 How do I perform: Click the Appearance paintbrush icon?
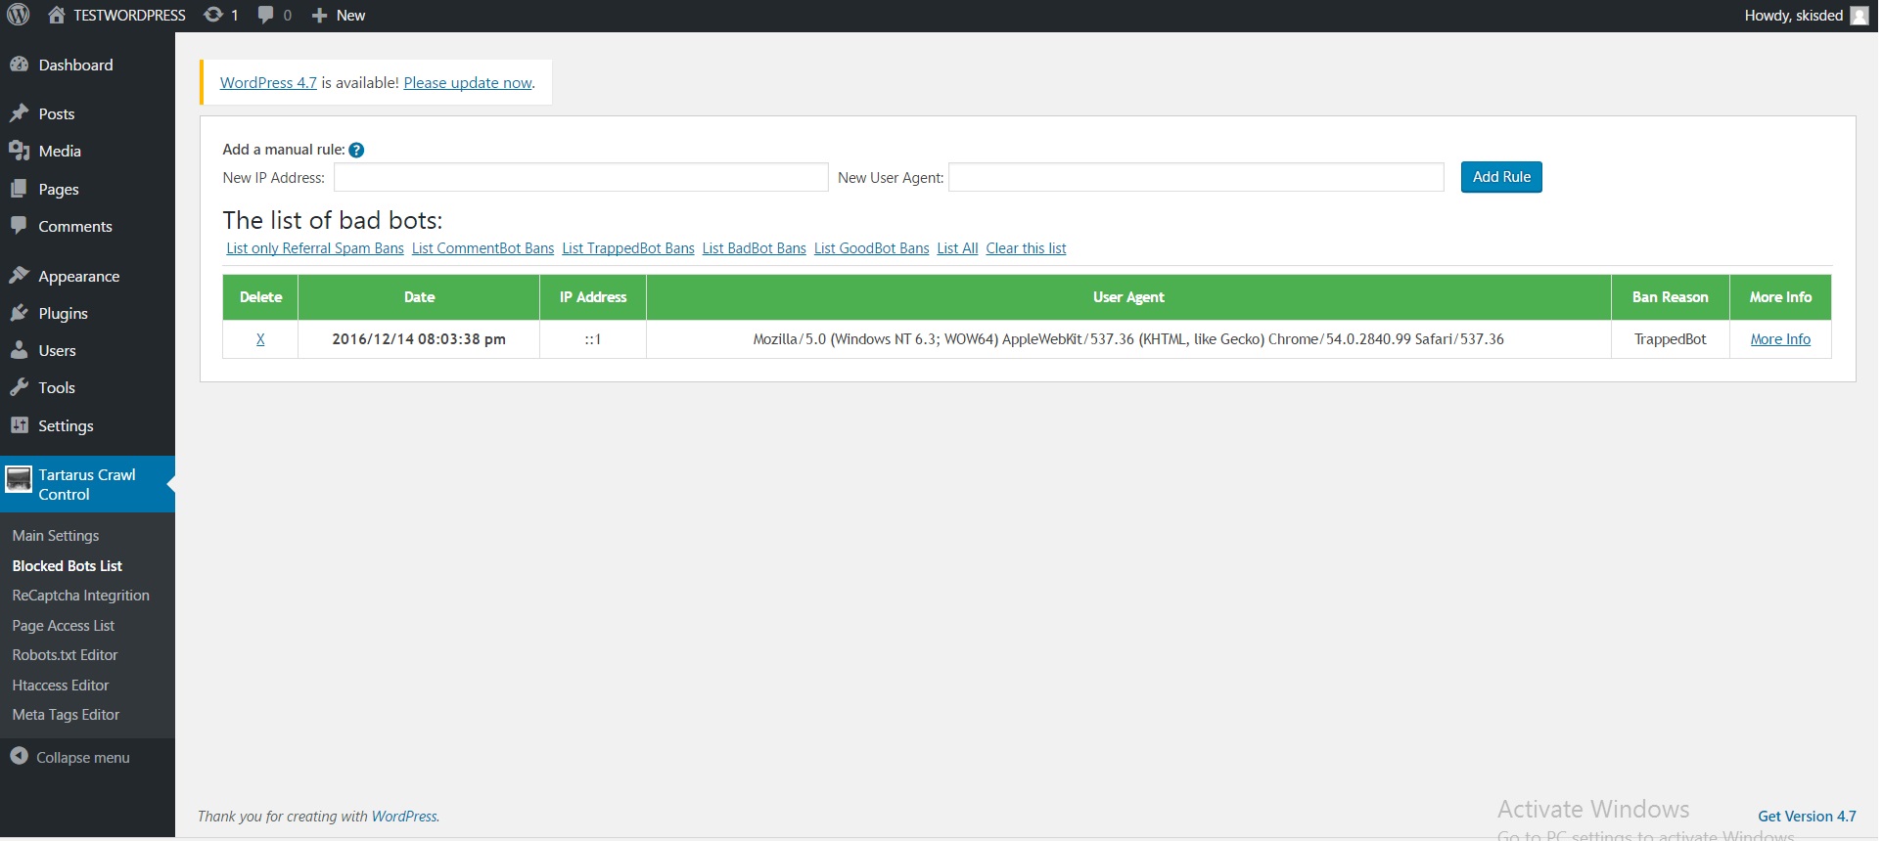click(x=19, y=276)
